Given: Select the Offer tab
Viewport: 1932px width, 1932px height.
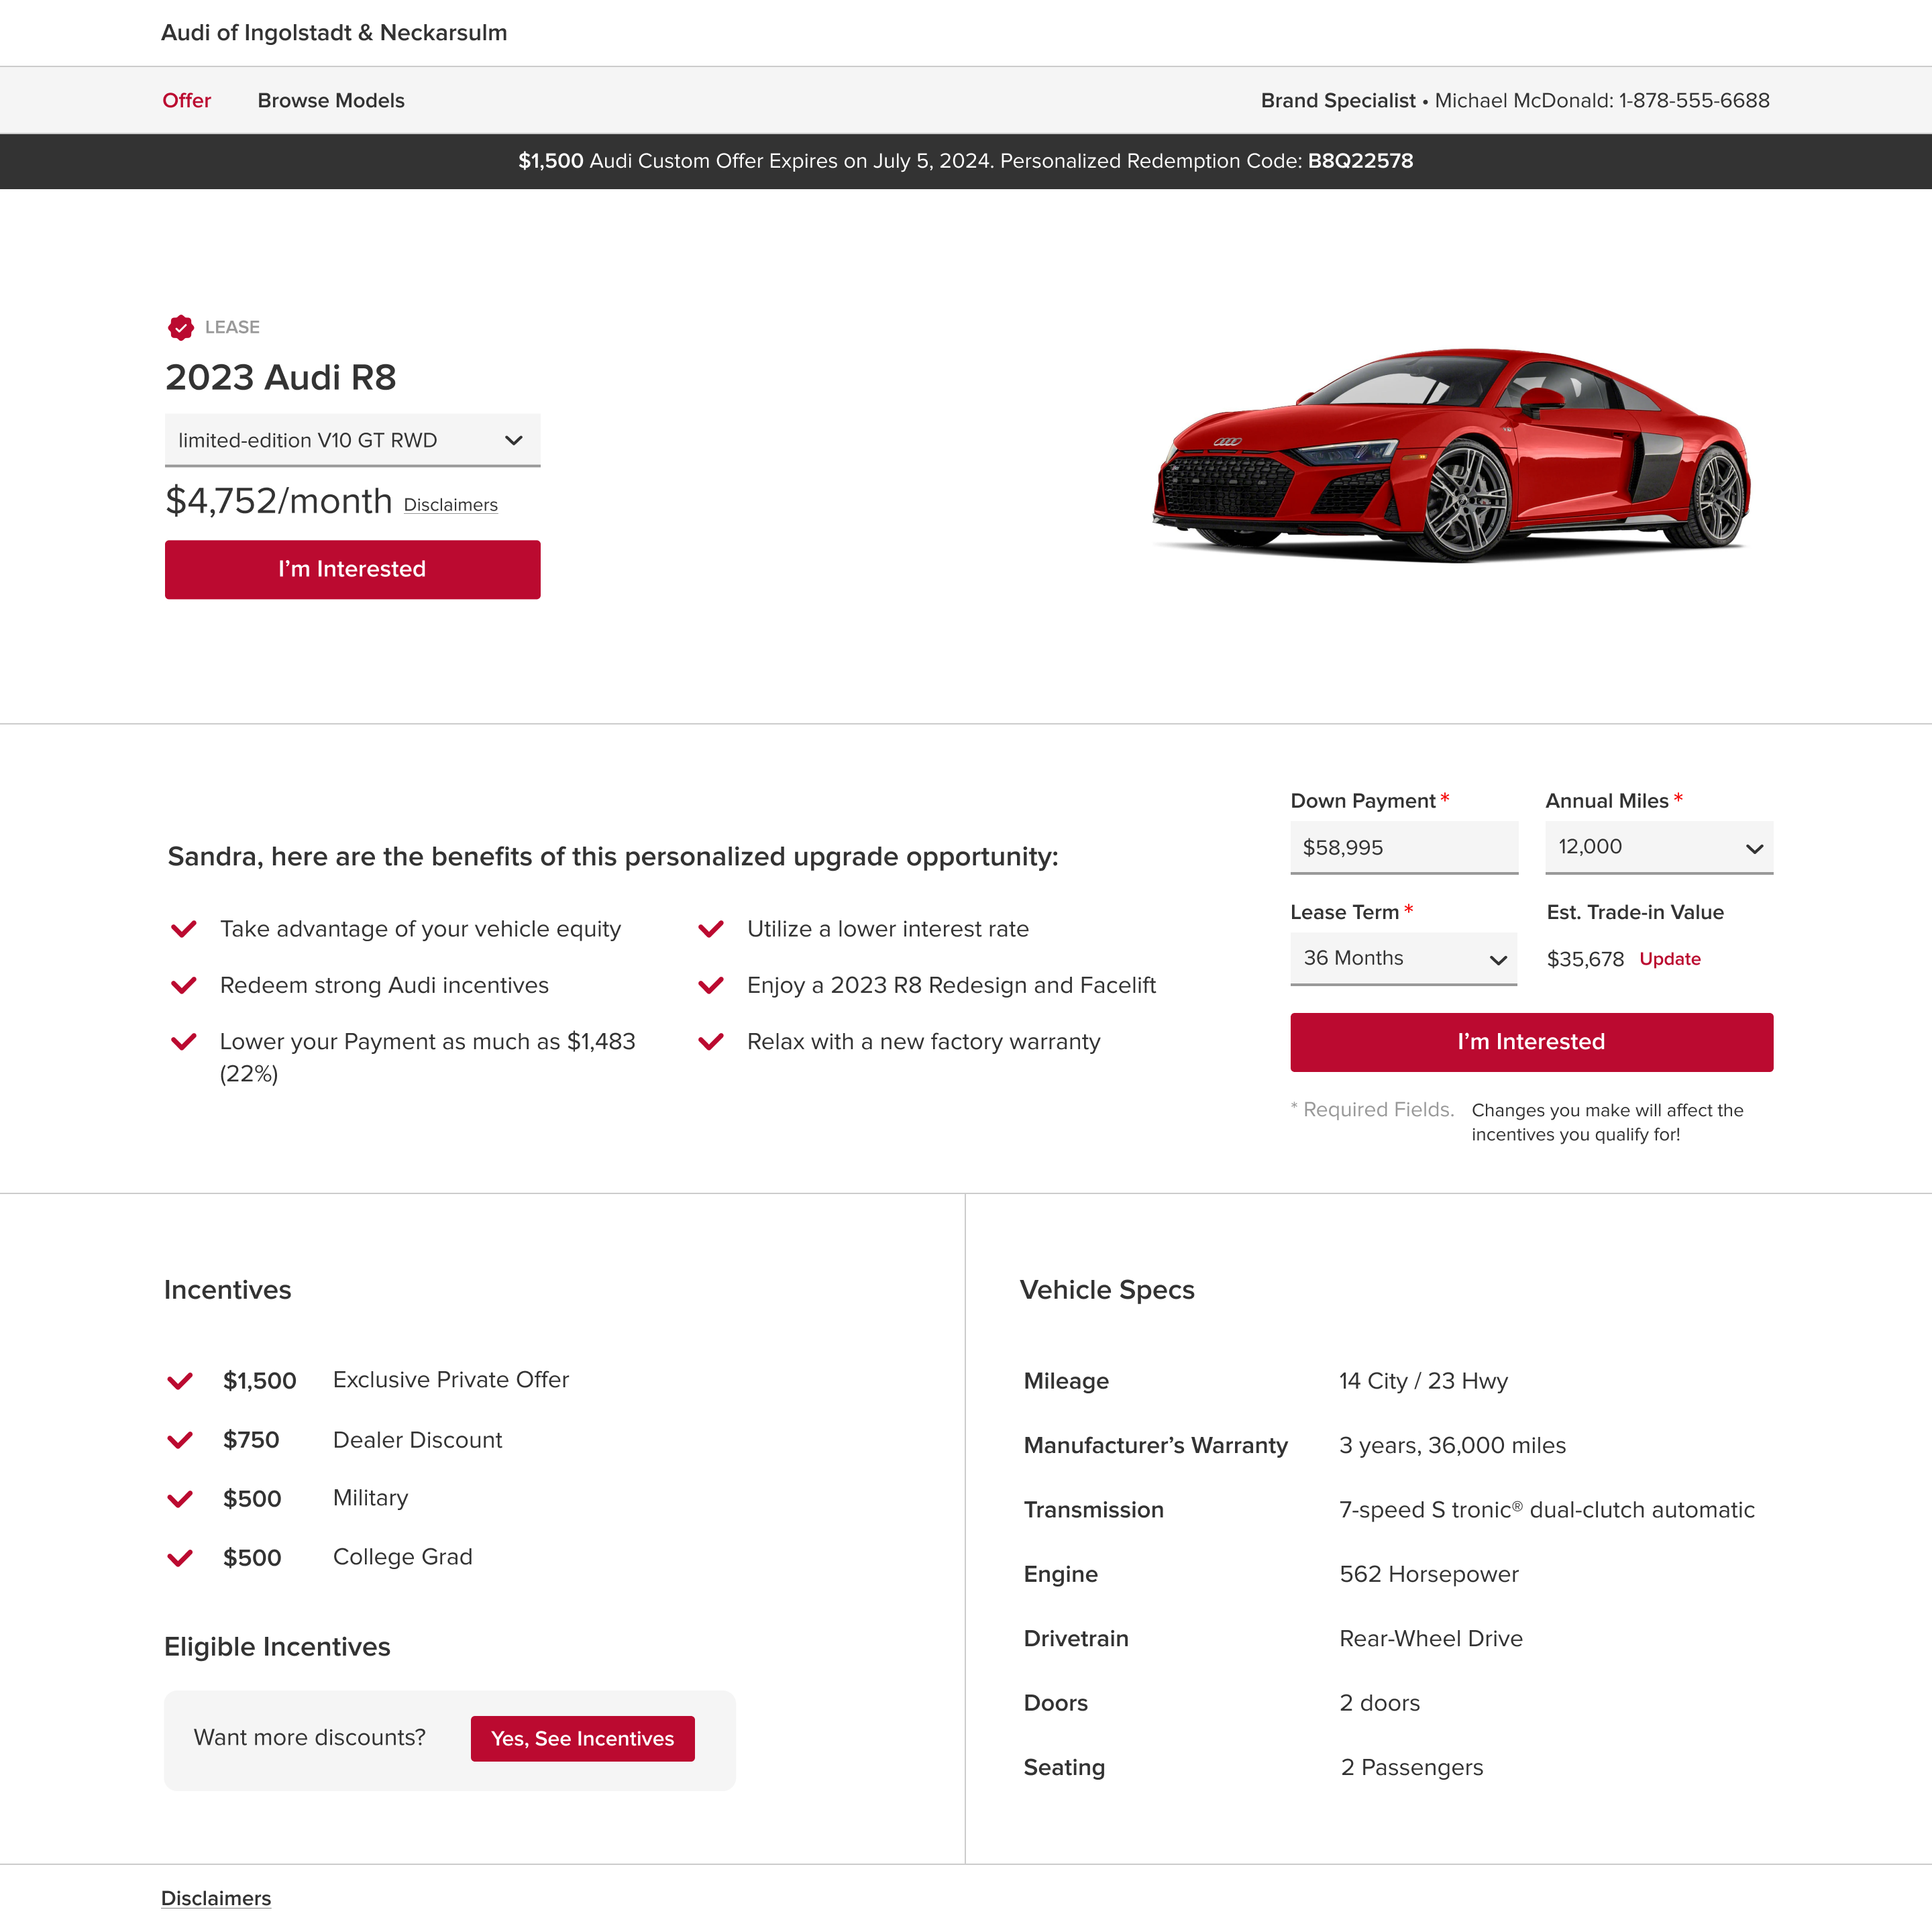Looking at the screenshot, I should tap(187, 101).
